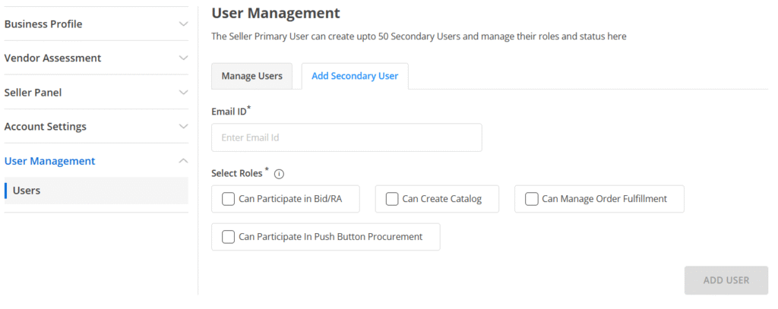Expand Vendor Assessment using its chevron arrow

[x=183, y=58]
